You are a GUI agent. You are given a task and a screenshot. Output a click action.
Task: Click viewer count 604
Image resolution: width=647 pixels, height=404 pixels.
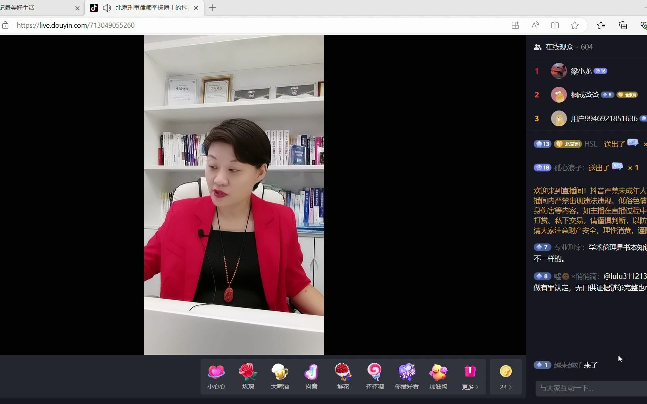tap(587, 47)
